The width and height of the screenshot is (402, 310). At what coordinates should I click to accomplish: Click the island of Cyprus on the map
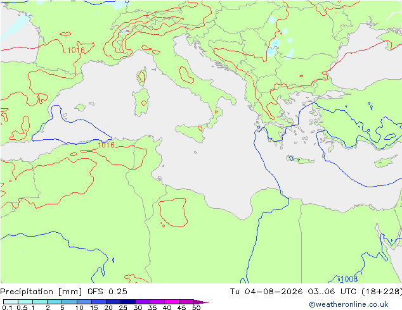[x=386, y=162]
